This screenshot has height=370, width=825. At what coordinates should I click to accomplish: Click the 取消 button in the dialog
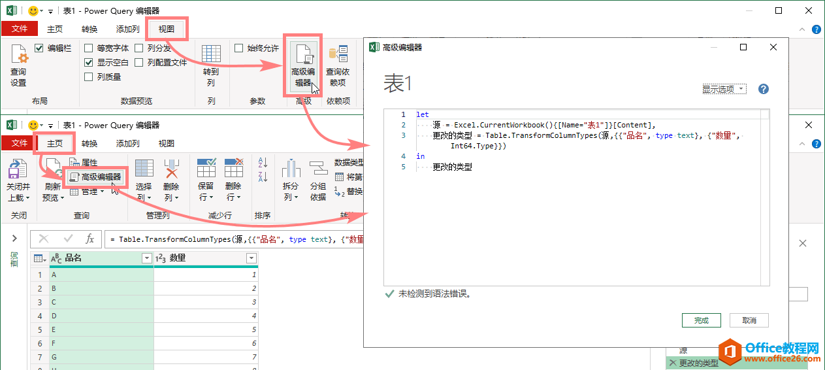point(749,320)
